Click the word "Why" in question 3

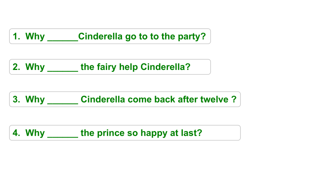(35, 100)
